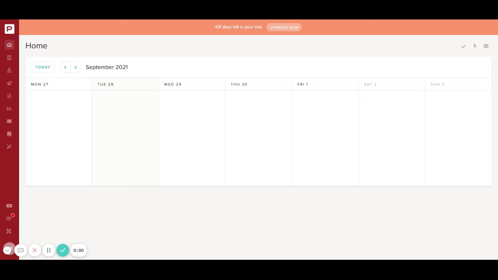
Task: Pause the screen recording
Action: [x=49, y=250]
